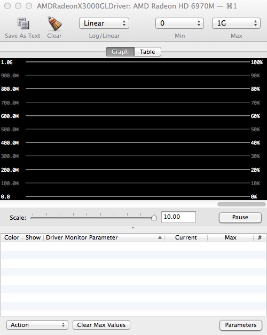Sort by the Current column header
This screenshot has height=335, width=267.
coord(186,237)
